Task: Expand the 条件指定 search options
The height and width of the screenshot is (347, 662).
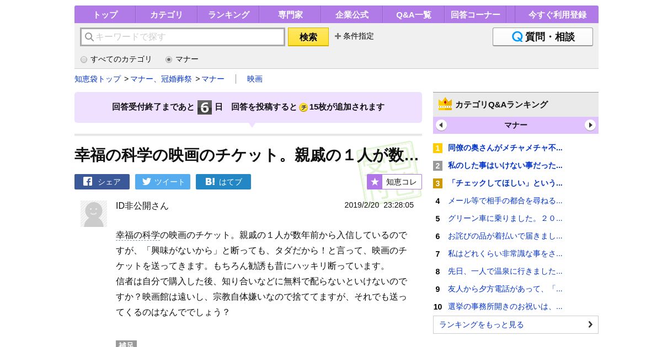Action: pos(354,36)
